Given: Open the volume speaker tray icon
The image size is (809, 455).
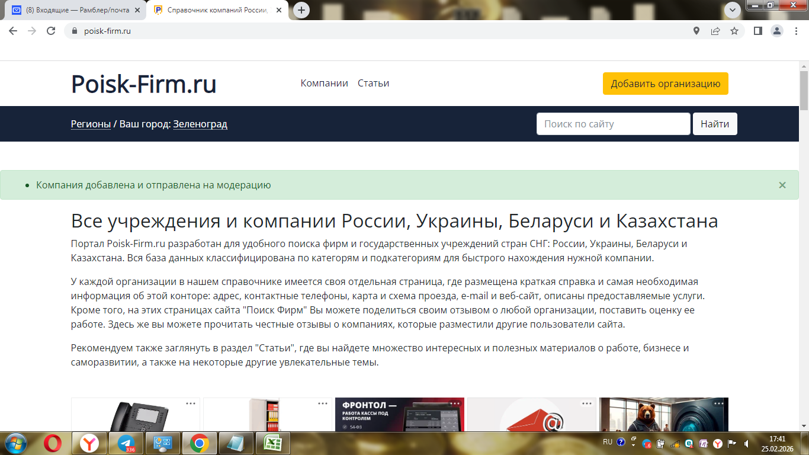Looking at the screenshot, I should point(746,443).
